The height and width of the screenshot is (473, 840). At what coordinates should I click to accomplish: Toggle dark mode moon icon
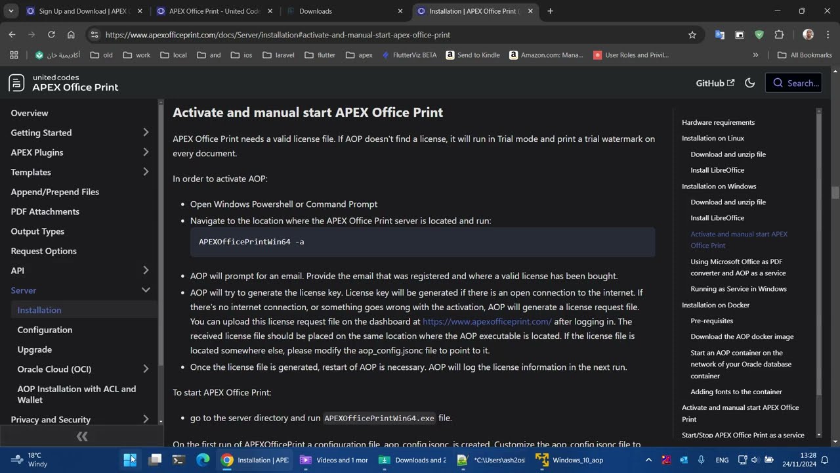(750, 83)
